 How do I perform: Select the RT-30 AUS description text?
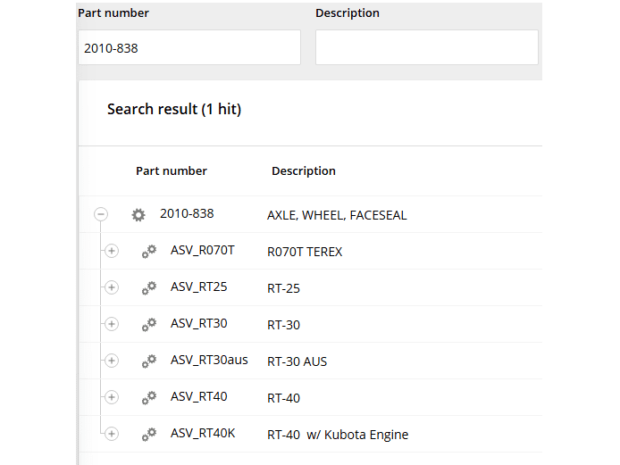coord(297,361)
